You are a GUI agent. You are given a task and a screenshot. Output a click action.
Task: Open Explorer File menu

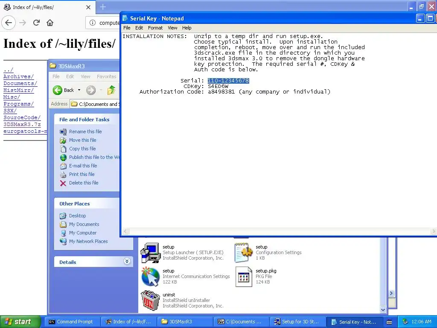point(56,76)
